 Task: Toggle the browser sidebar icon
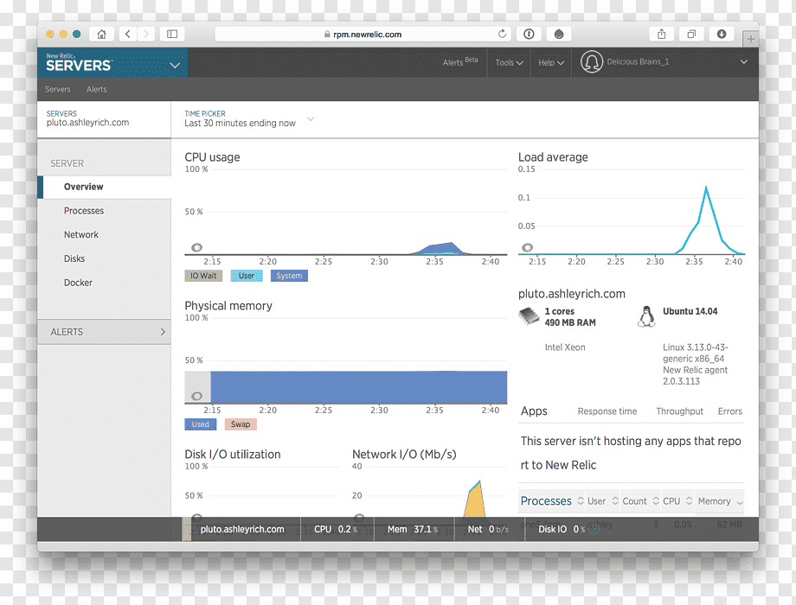tap(172, 34)
